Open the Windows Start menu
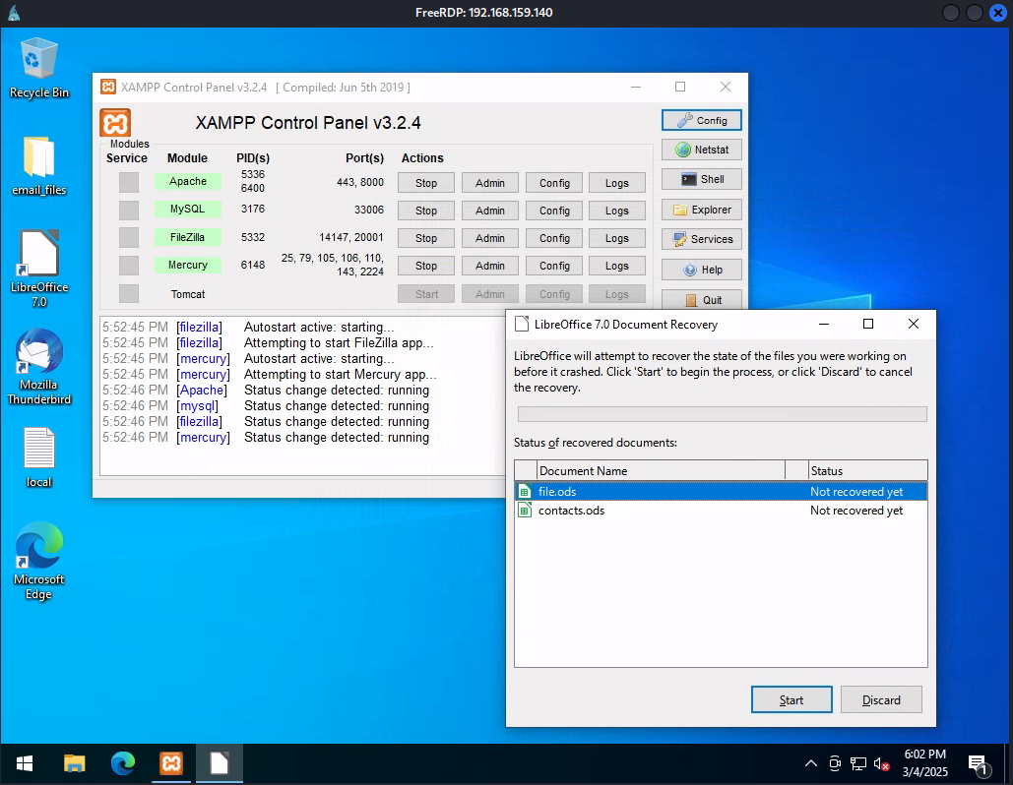 [25, 764]
